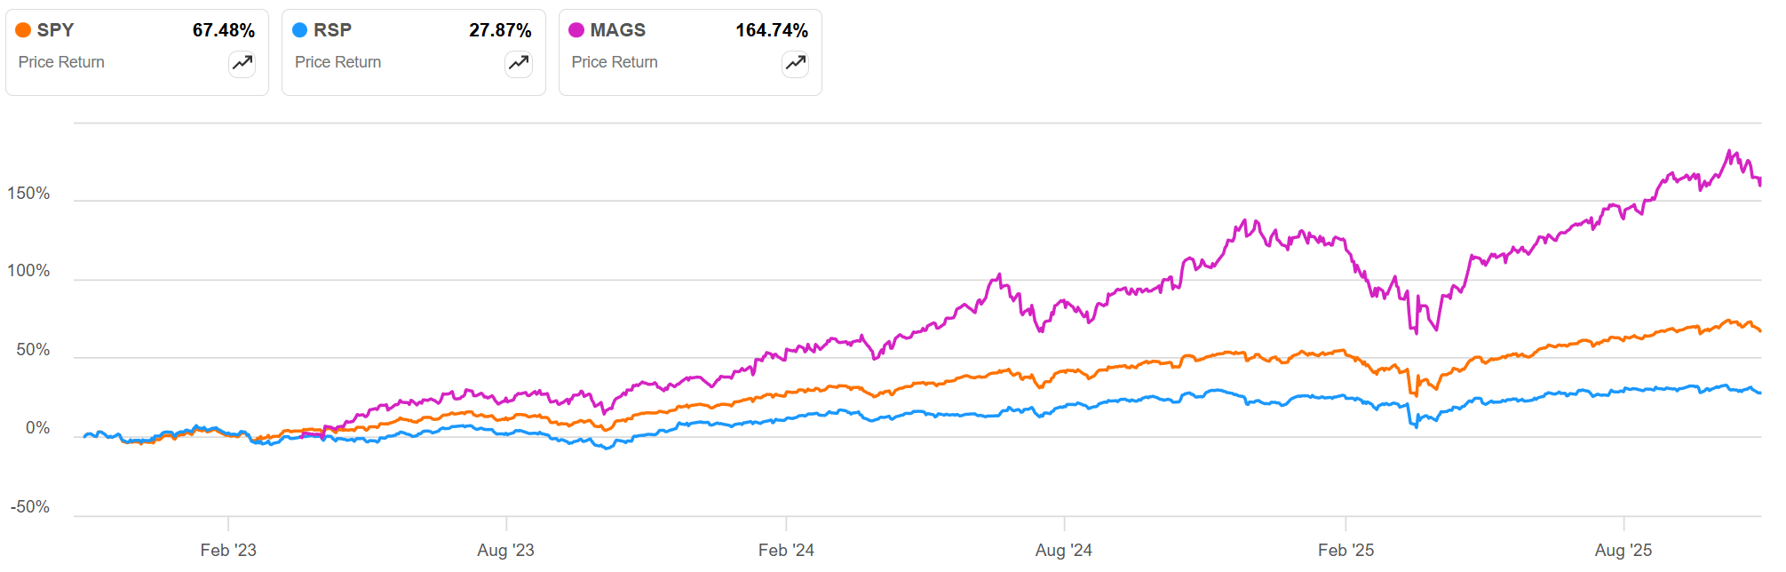Viewport: 1786px width, 572px height.
Task: Click the 150% y-axis label
Action: coord(28,194)
